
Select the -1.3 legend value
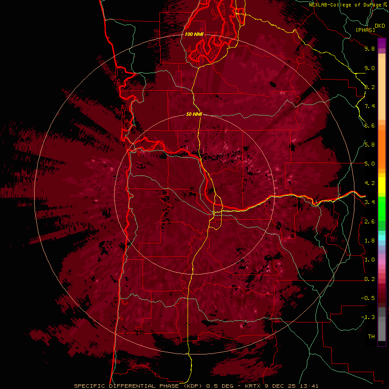click(x=368, y=317)
